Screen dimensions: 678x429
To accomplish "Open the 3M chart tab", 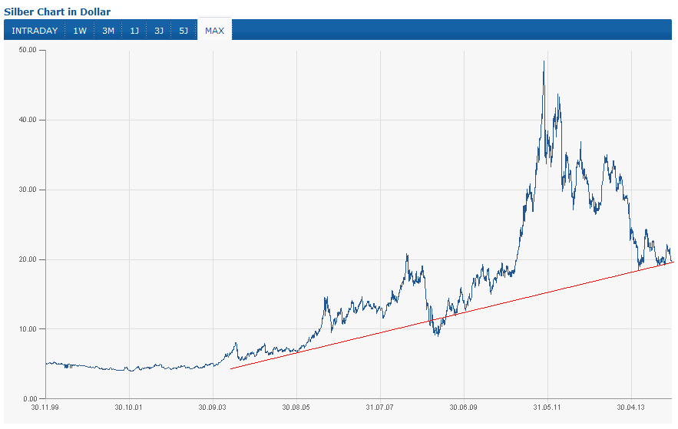I will [x=107, y=31].
